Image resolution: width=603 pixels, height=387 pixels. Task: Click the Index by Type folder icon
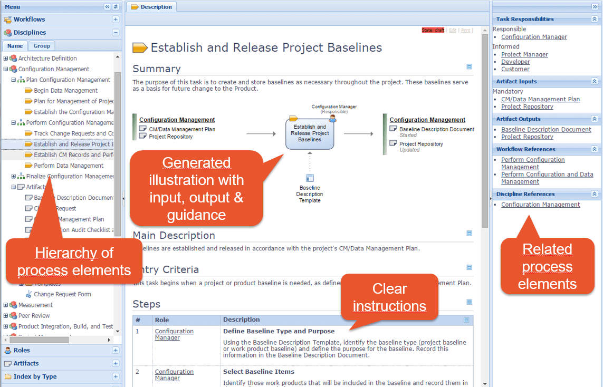coord(7,376)
